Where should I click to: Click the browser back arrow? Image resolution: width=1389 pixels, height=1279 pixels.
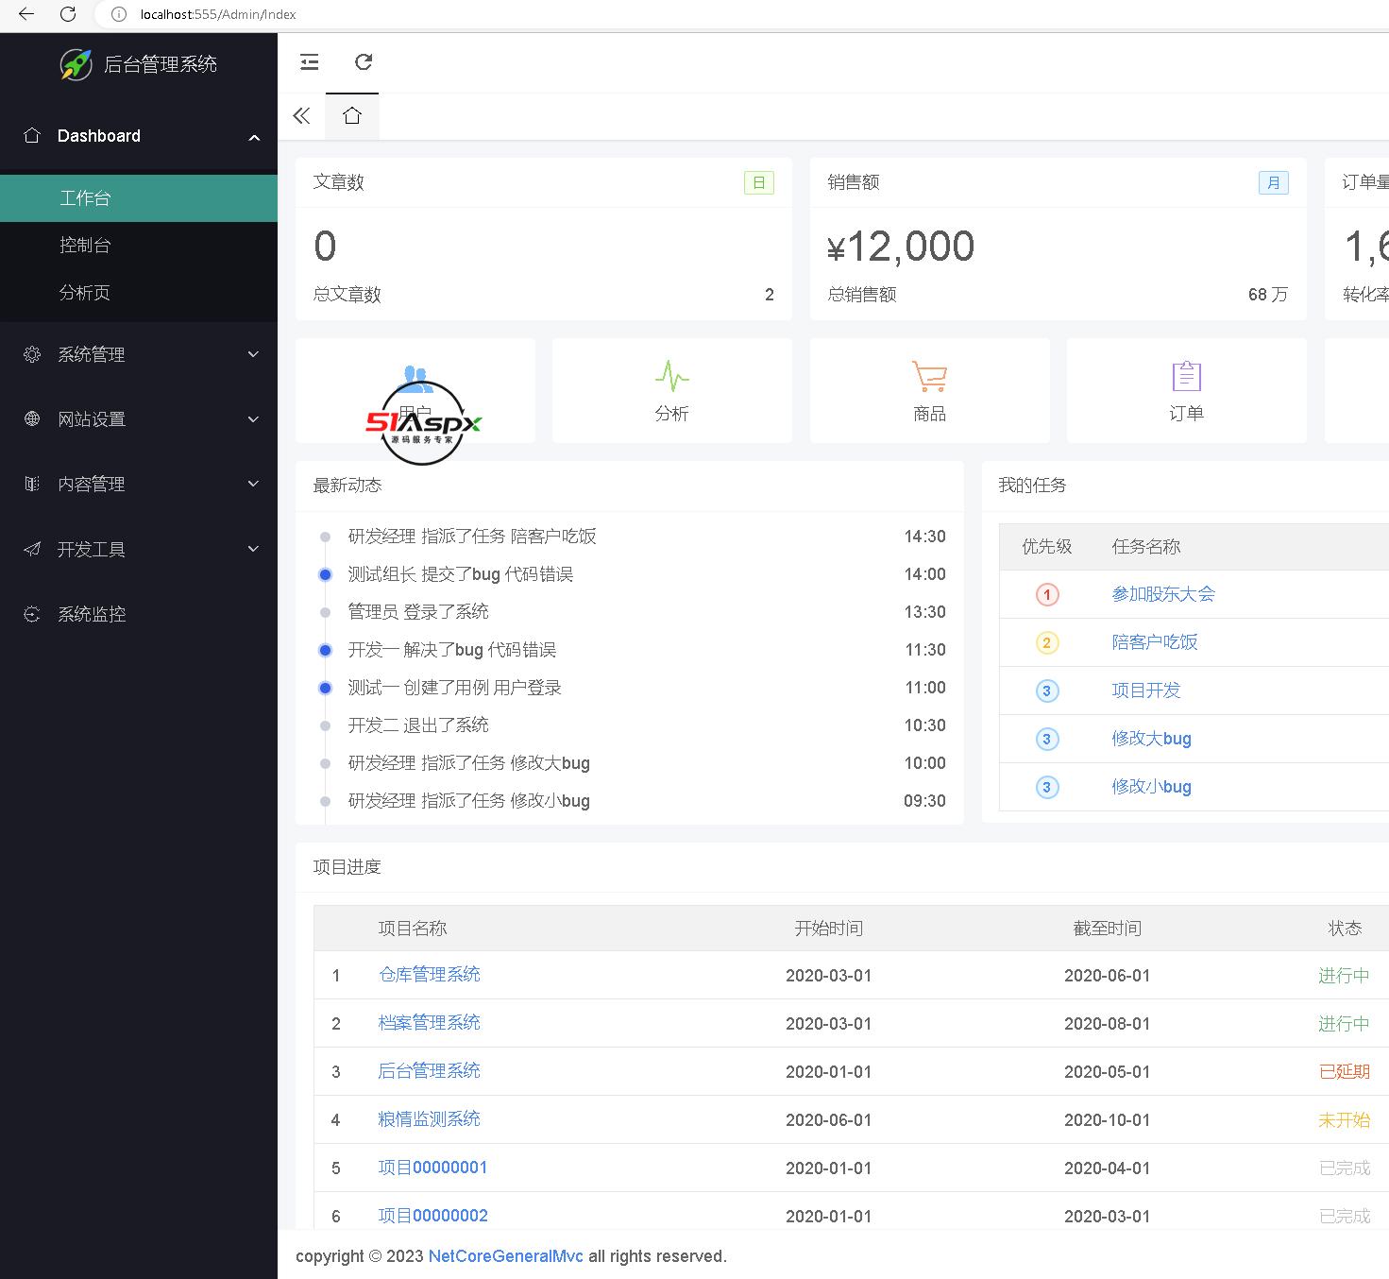click(x=26, y=14)
